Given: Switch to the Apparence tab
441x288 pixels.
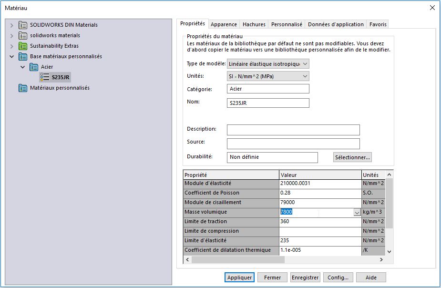Looking at the screenshot, I should (x=224, y=24).
